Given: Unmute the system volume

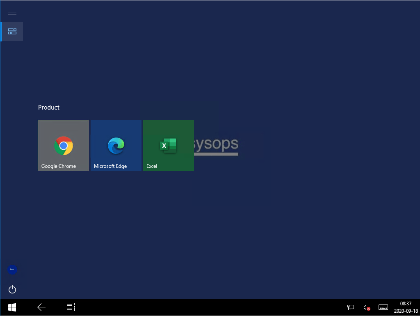Looking at the screenshot, I should tap(366, 307).
